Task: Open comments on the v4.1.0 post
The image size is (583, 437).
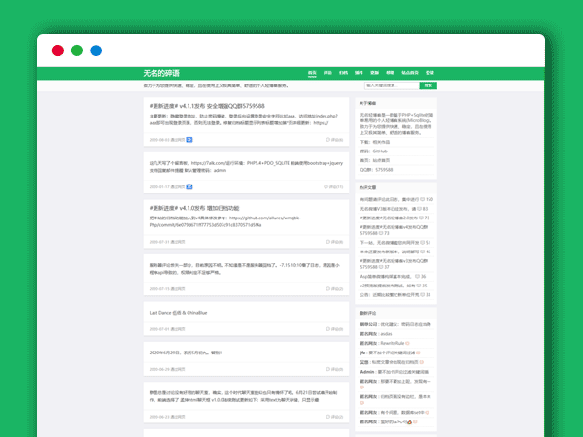Action: (x=335, y=241)
